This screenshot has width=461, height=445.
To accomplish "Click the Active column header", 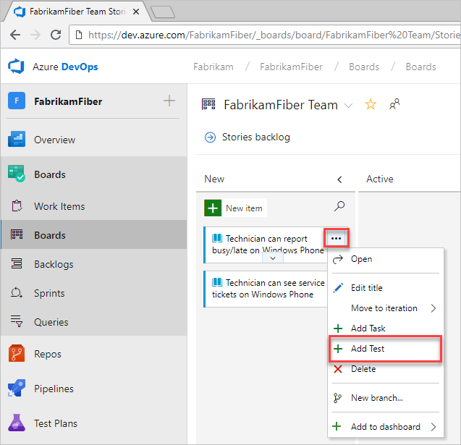I will pos(379,179).
